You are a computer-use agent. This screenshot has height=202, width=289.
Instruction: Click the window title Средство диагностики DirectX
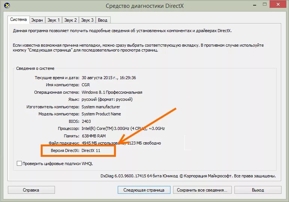coord(144,6)
